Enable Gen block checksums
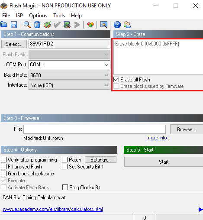The width and height of the screenshot is (203, 220). point(3,174)
